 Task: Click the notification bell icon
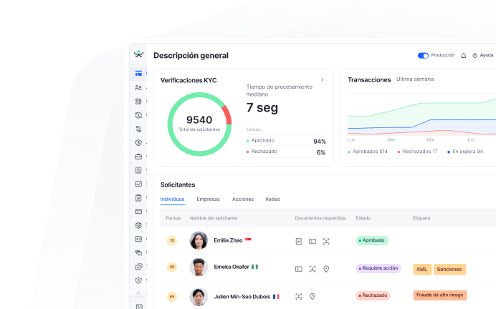(x=463, y=55)
